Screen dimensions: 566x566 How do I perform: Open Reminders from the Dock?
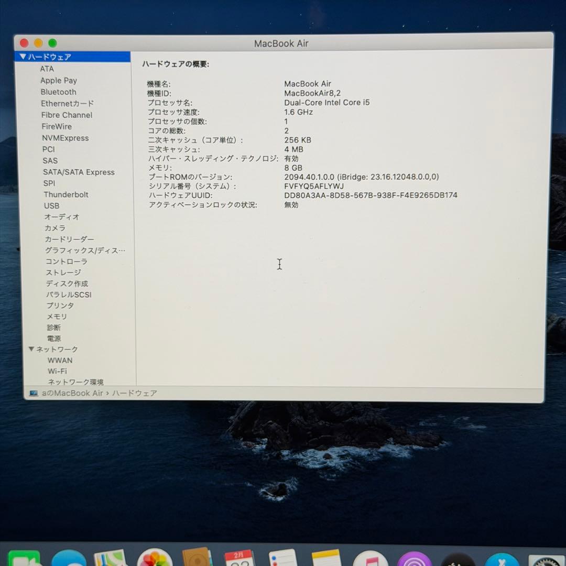coord(283,558)
